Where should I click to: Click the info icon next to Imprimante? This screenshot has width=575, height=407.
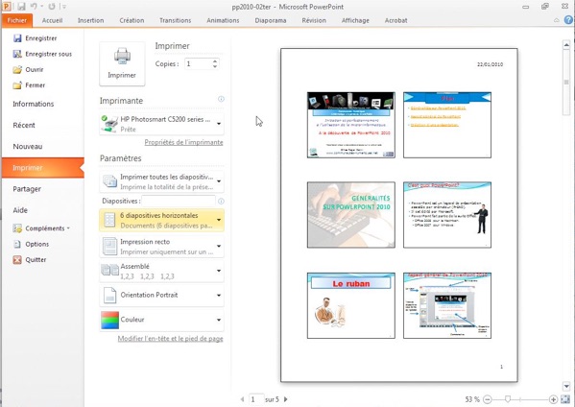(x=221, y=99)
